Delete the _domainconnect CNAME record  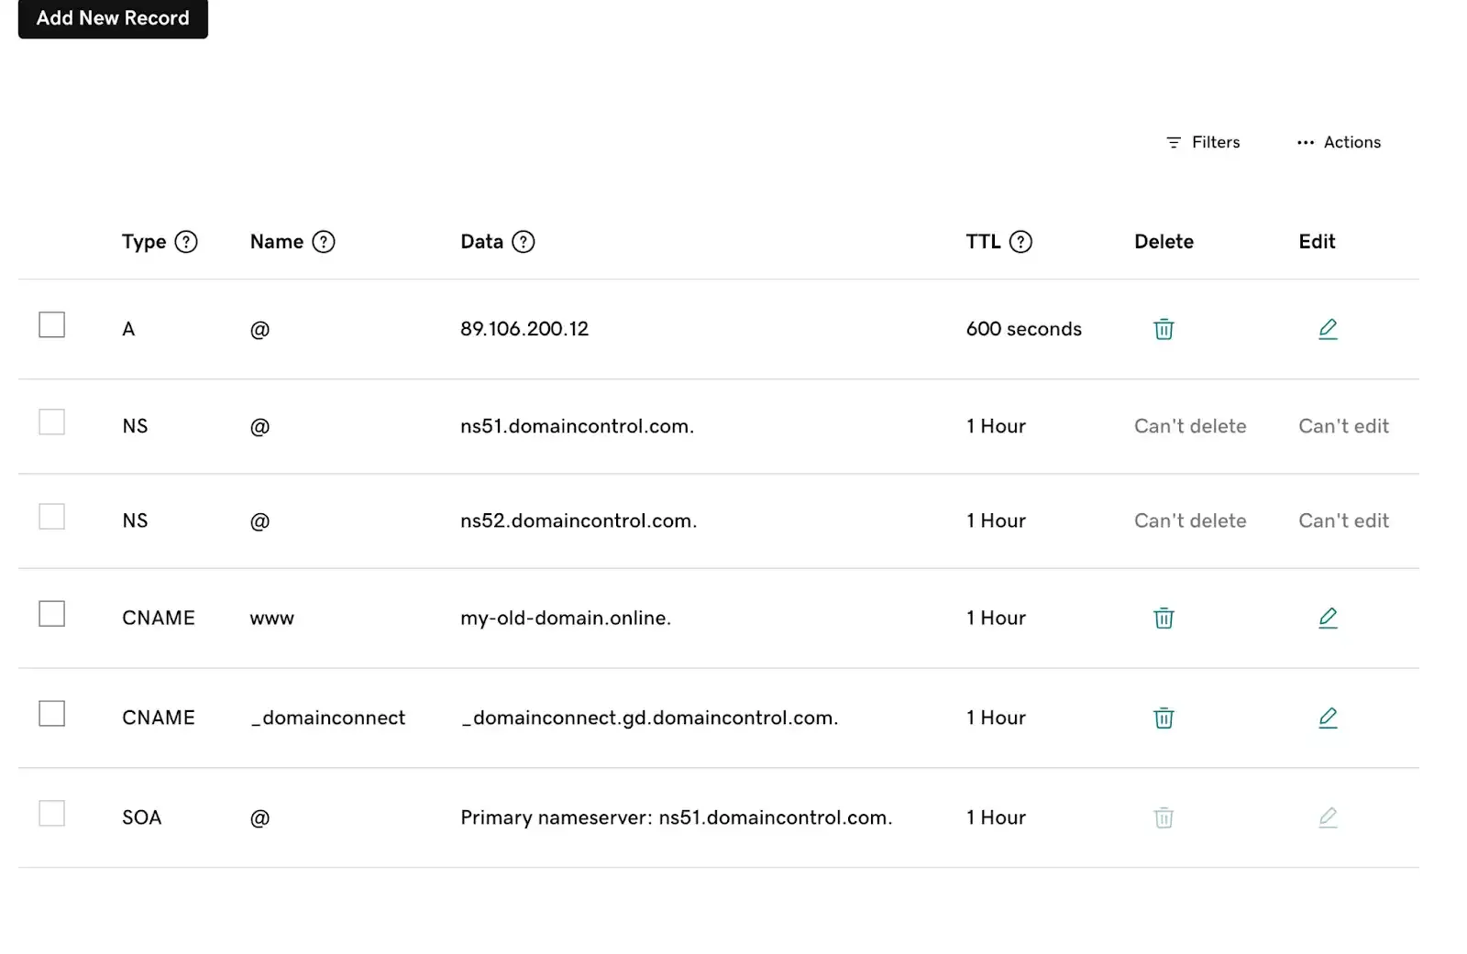tap(1163, 718)
